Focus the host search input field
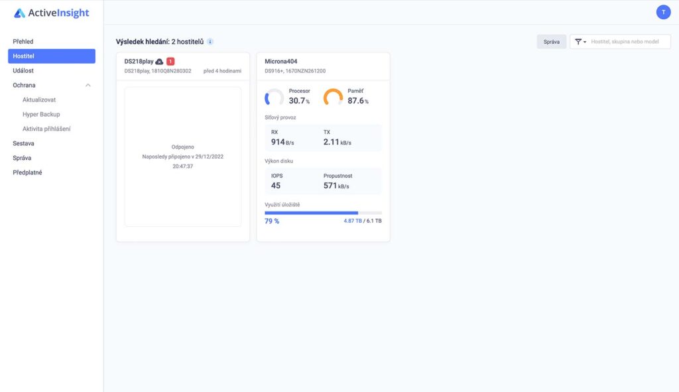 [x=629, y=42]
